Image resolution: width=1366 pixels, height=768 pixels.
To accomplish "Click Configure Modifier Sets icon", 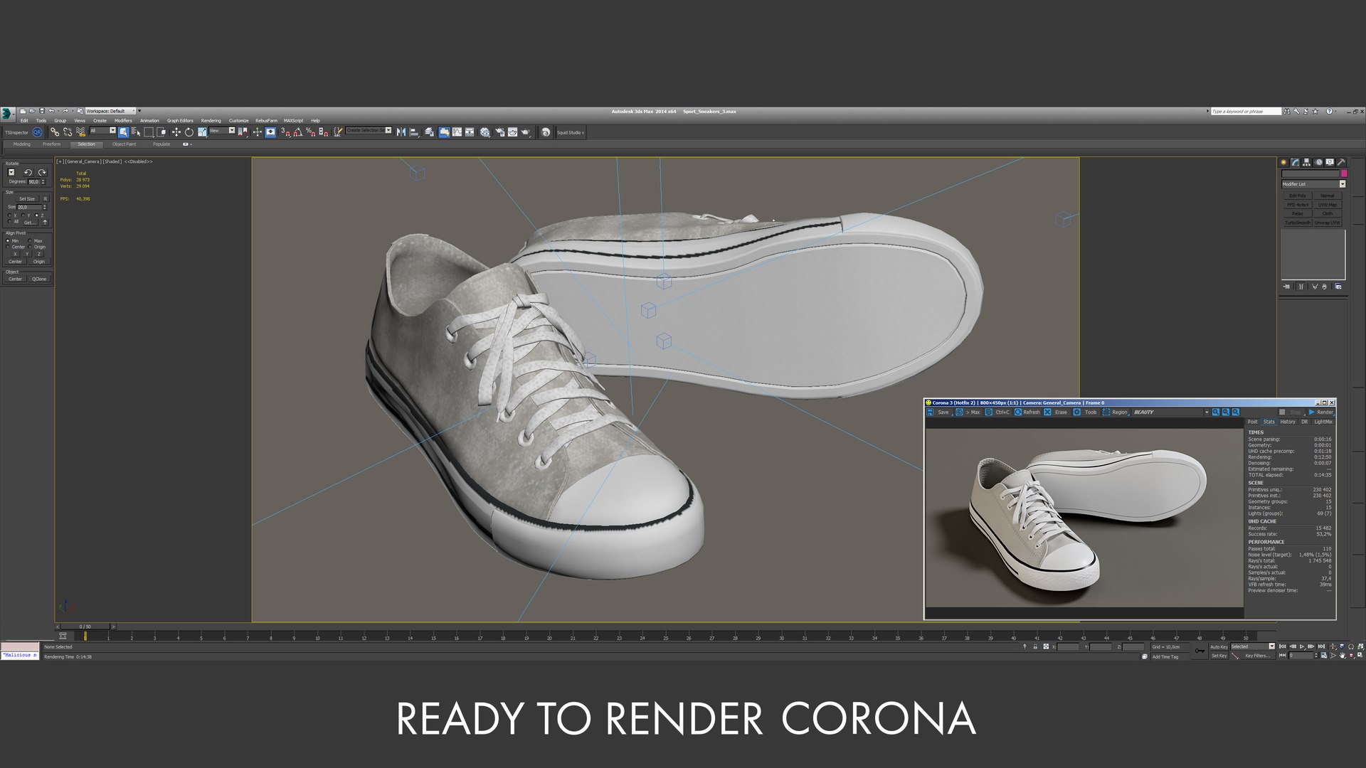I will click(x=1338, y=287).
